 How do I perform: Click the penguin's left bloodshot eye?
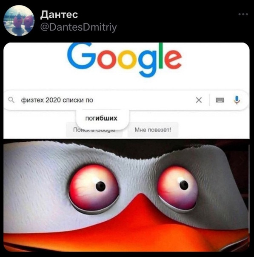[x=94, y=187]
